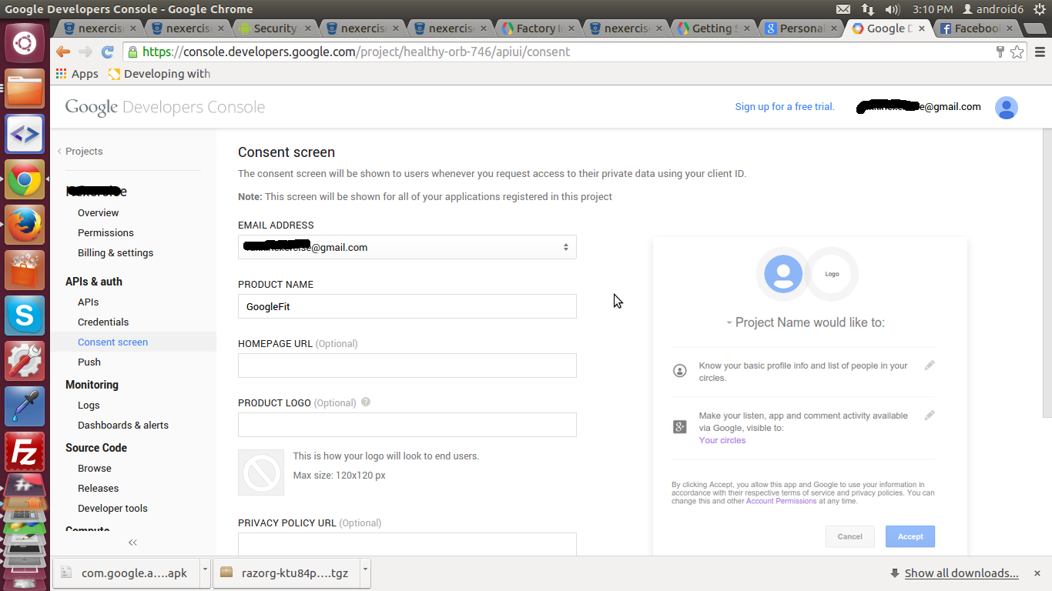Open Credentials in the sidebar
This screenshot has height=591, width=1052.
(103, 322)
